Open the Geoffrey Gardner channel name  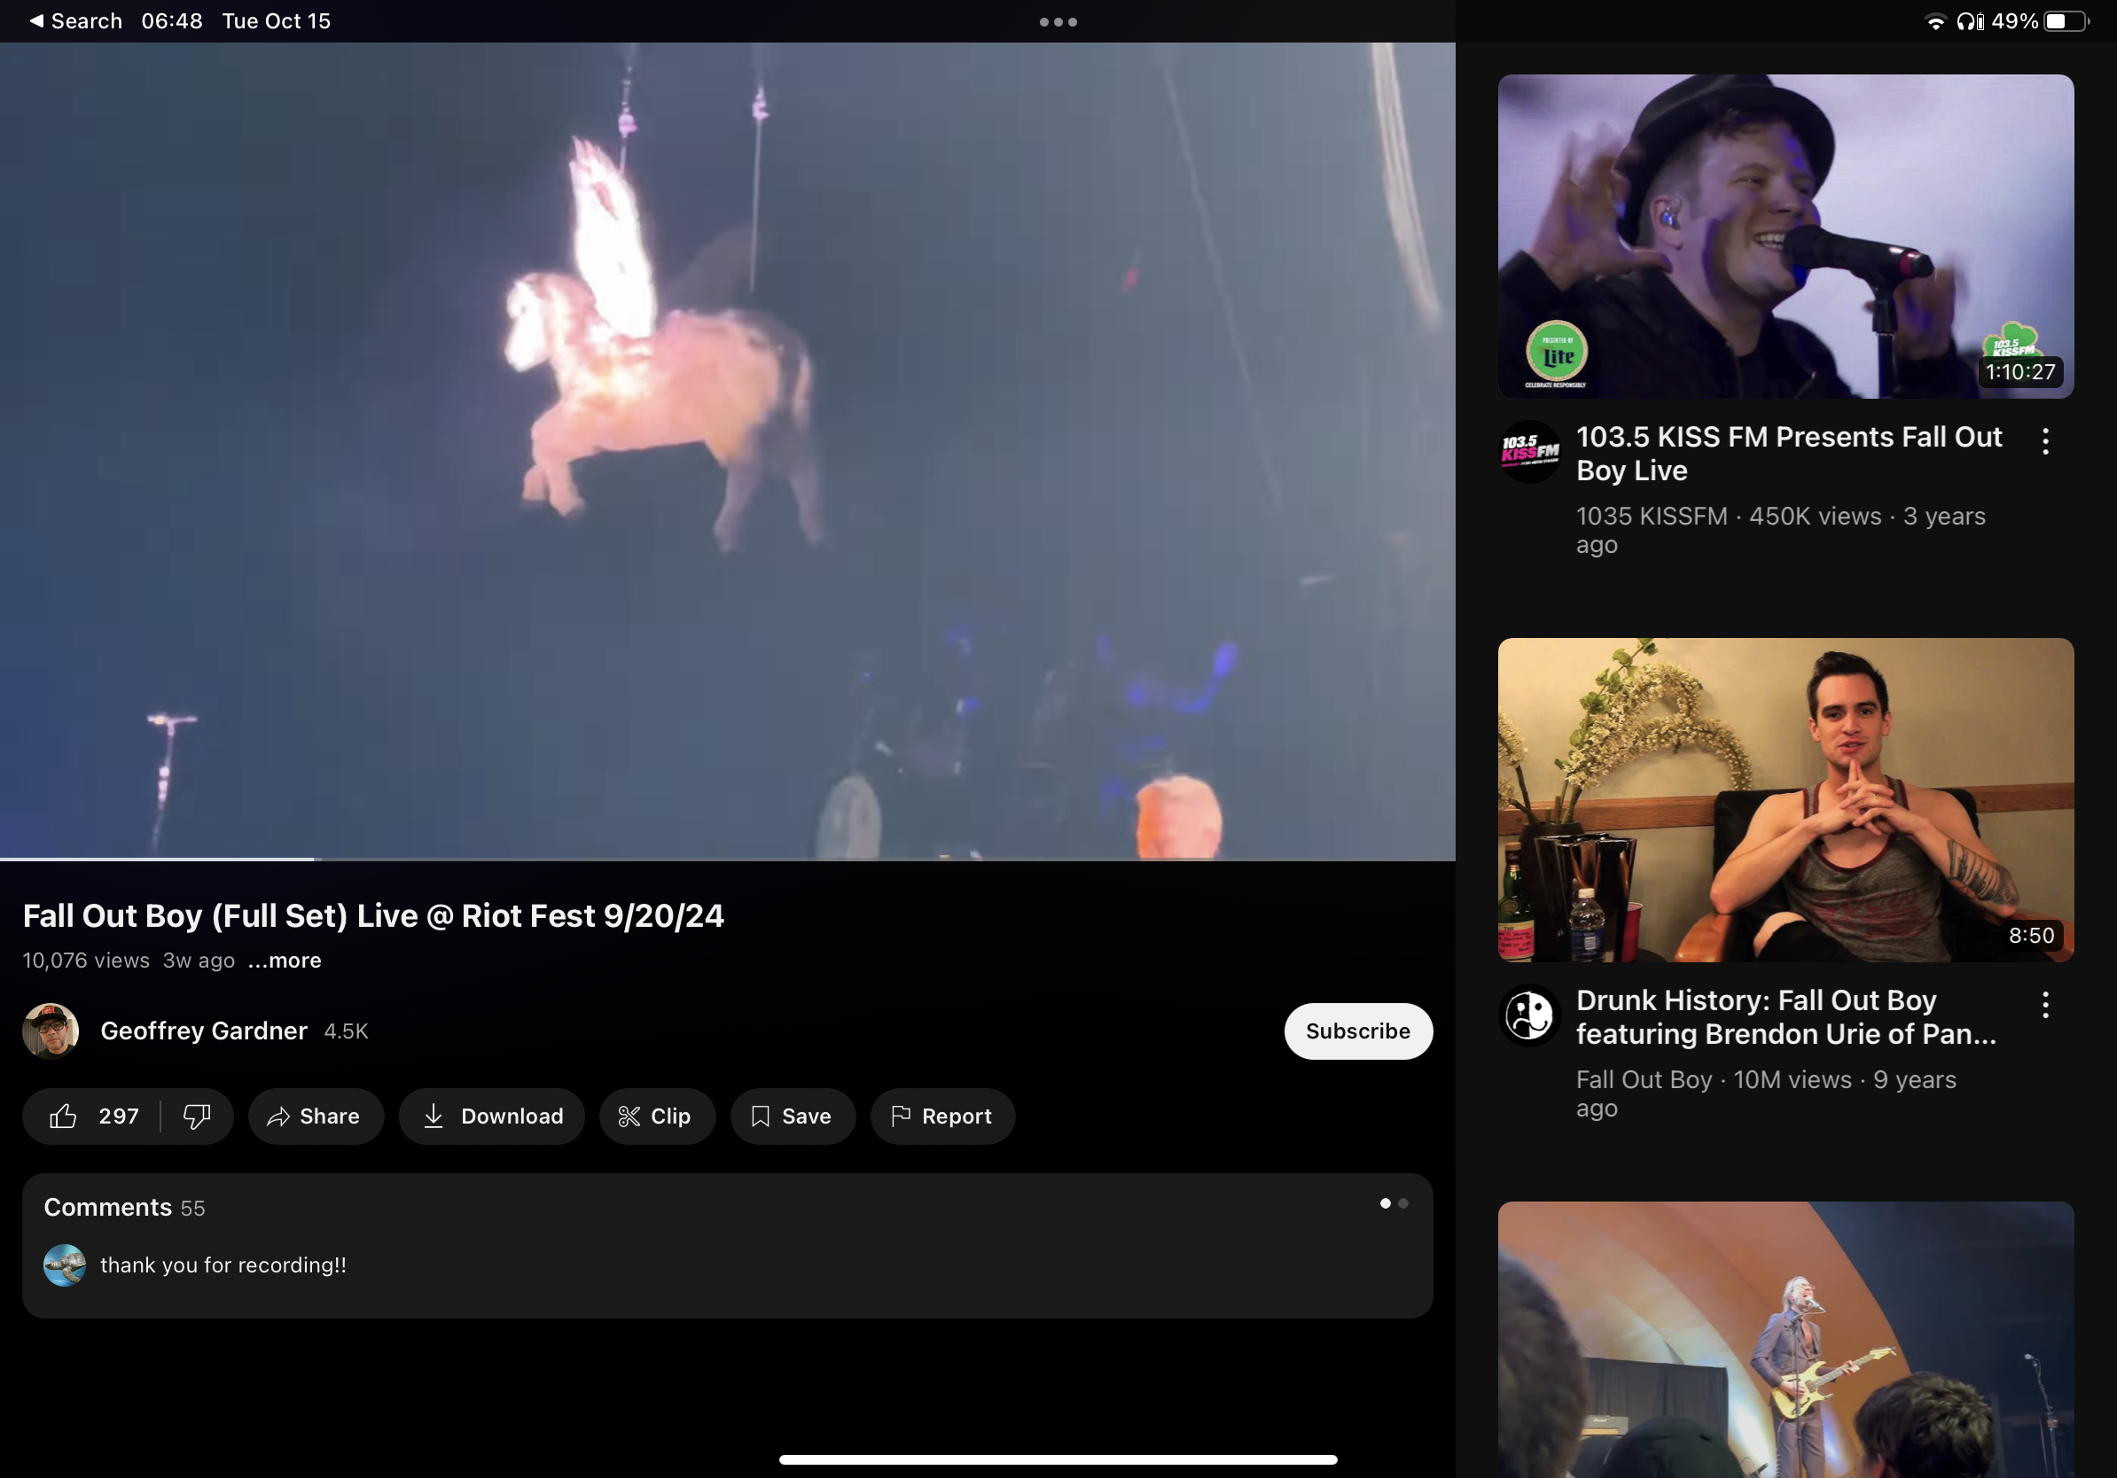pyautogui.click(x=204, y=1031)
